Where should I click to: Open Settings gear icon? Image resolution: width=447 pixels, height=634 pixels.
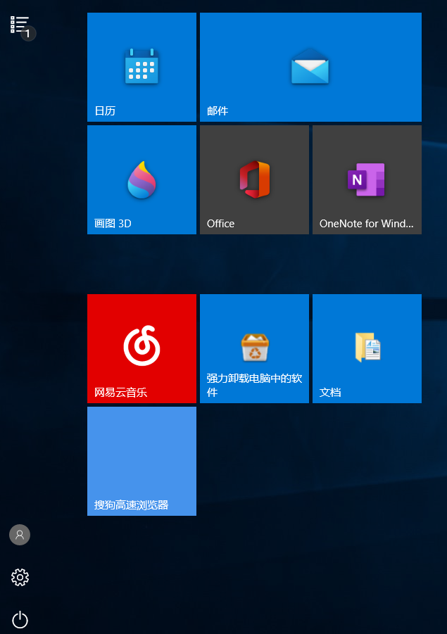pos(20,578)
